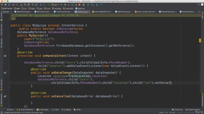Click the MyServie breadcrumb class

click(80, 9)
